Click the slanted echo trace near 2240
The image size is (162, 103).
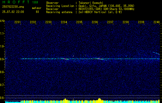click(x=156, y=53)
